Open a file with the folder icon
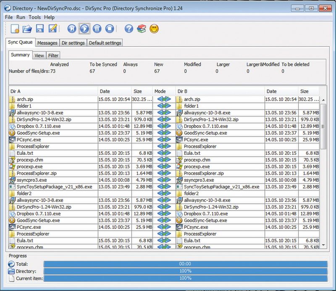 [x=28, y=29]
